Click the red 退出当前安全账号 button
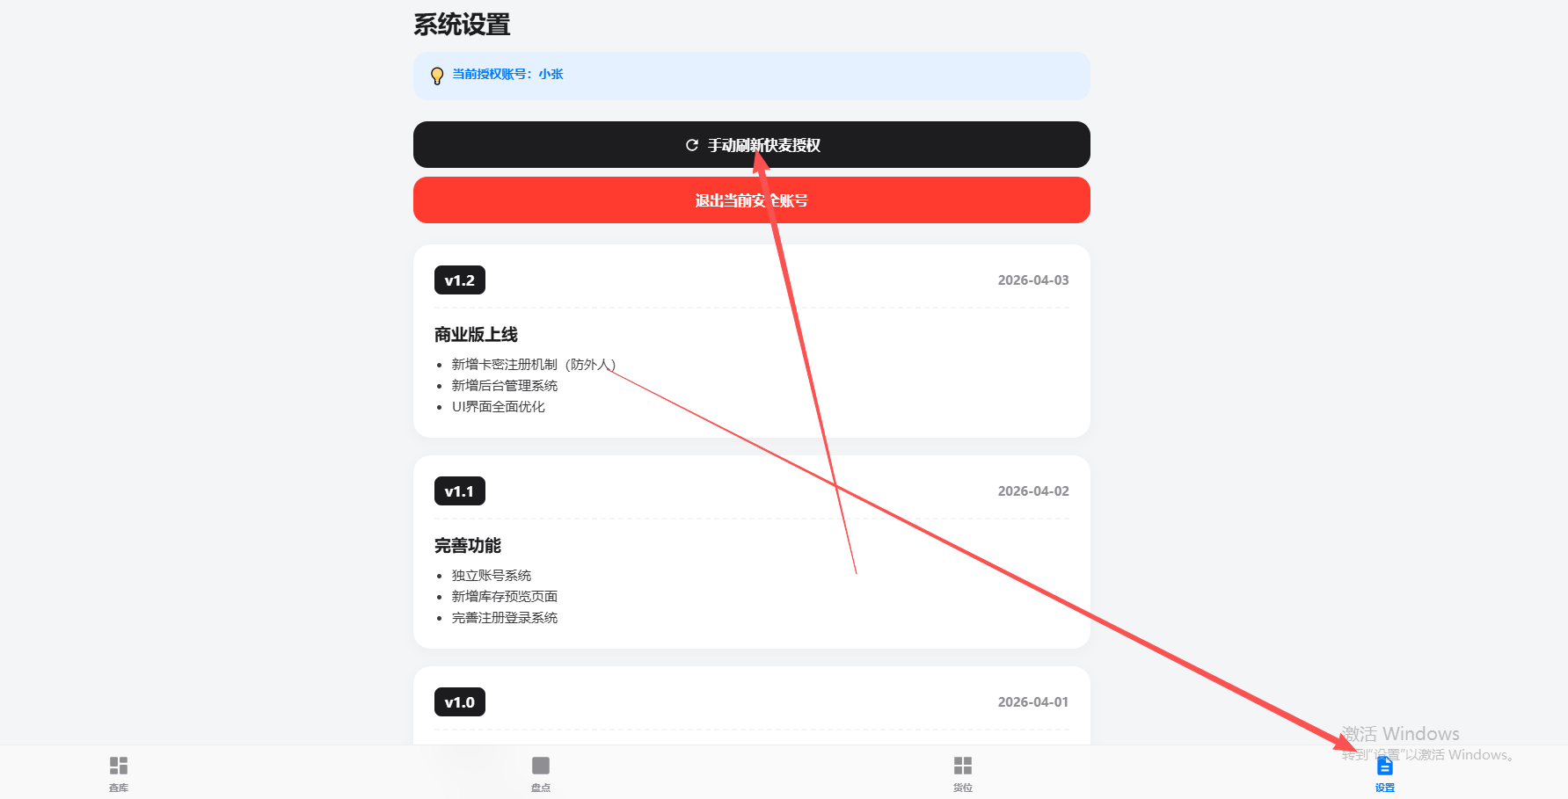The image size is (1568, 799). click(752, 200)
